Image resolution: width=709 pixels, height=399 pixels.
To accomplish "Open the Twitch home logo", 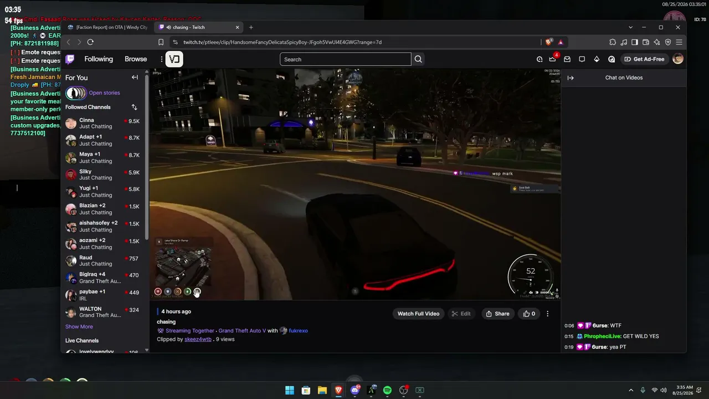I will pyautogui.click(x=70, y=59).
